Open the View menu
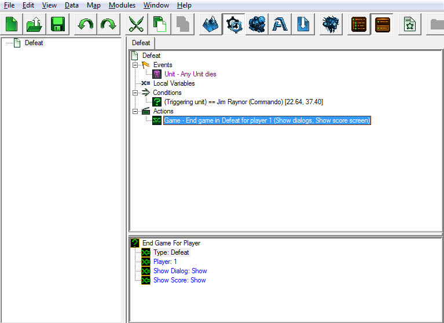This screenshot has width=444, height=323. 49,5
